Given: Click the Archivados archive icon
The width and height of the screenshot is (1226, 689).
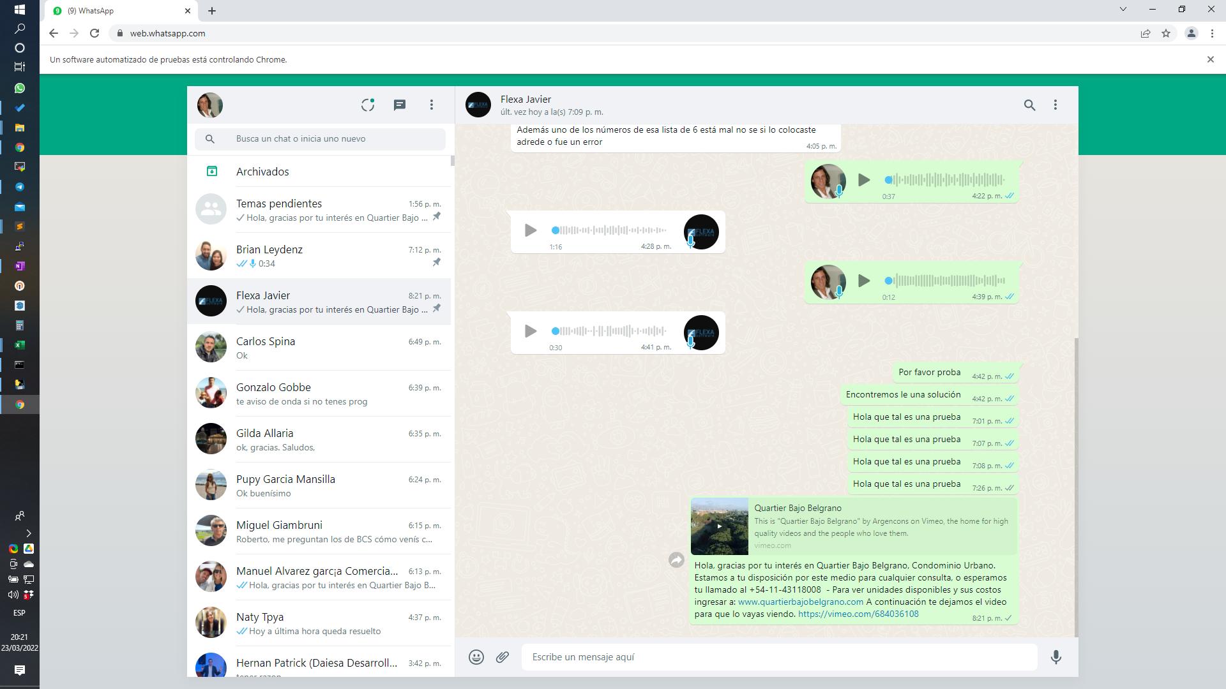Looking at the screenshot, I should pos(212,171).
